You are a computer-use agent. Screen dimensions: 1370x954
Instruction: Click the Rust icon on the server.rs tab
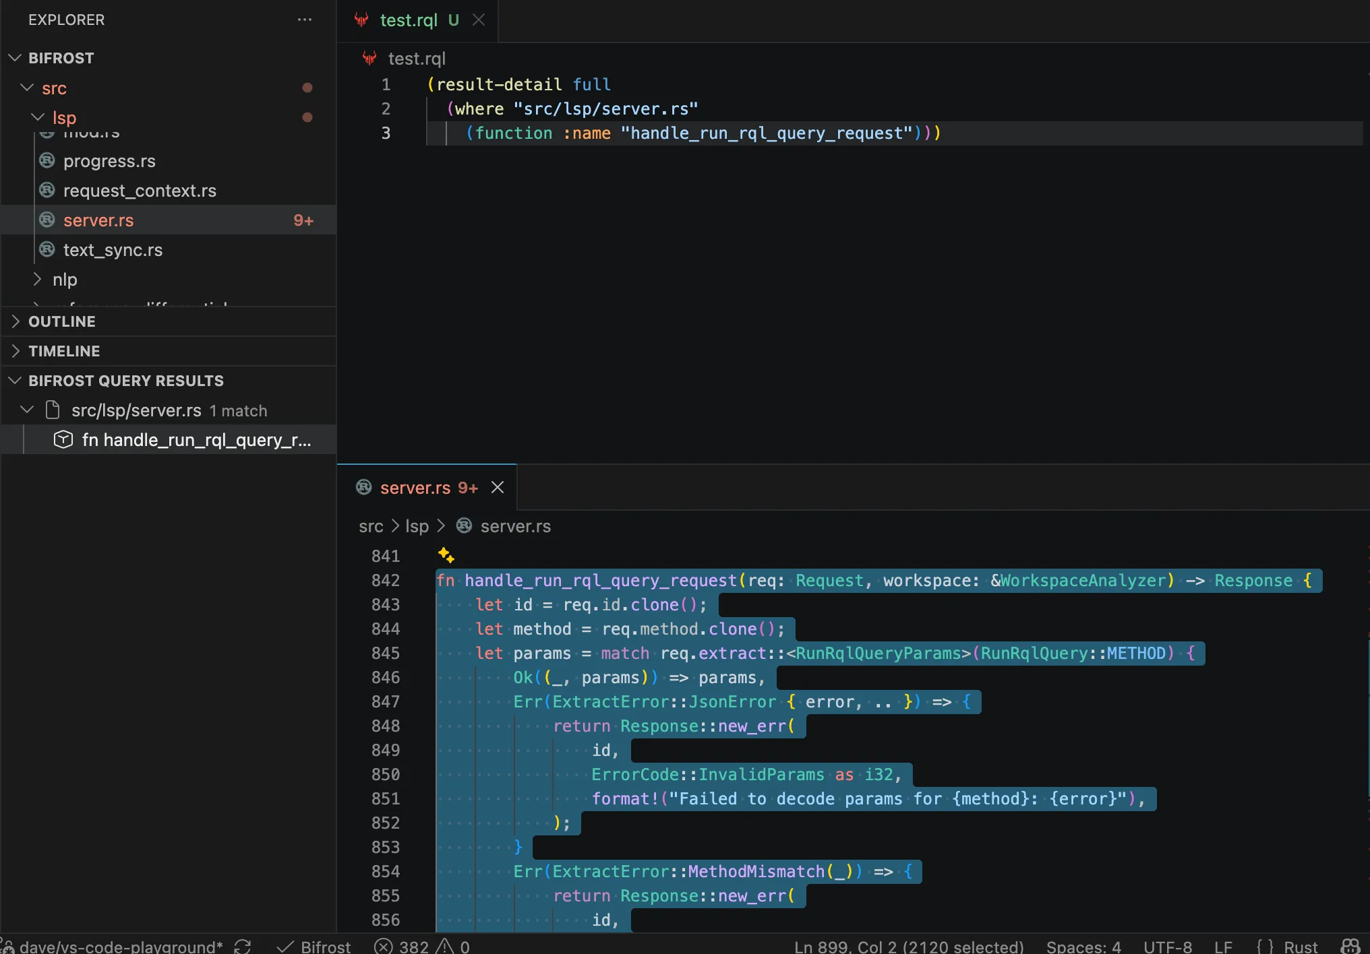364,487
